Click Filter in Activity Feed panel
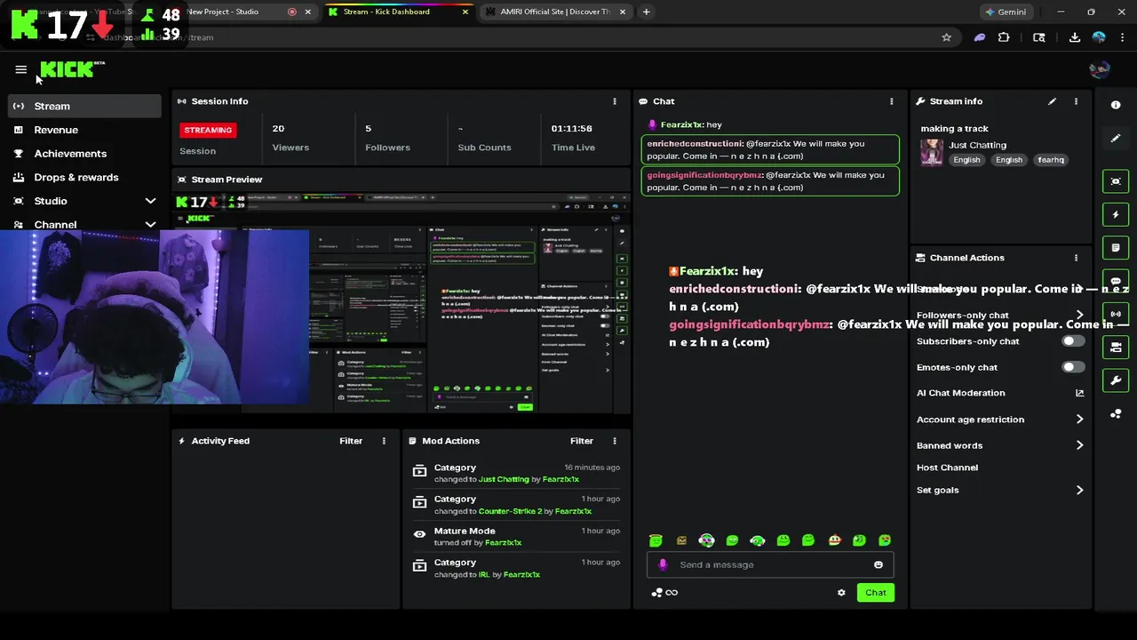1137x640 pixels. click(x=351, y=441)
